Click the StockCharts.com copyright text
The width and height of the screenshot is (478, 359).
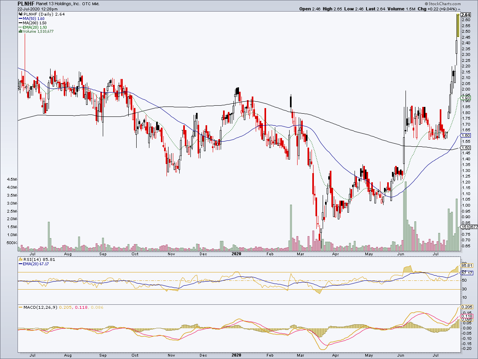pyautogui.click(x=442, y=4)
